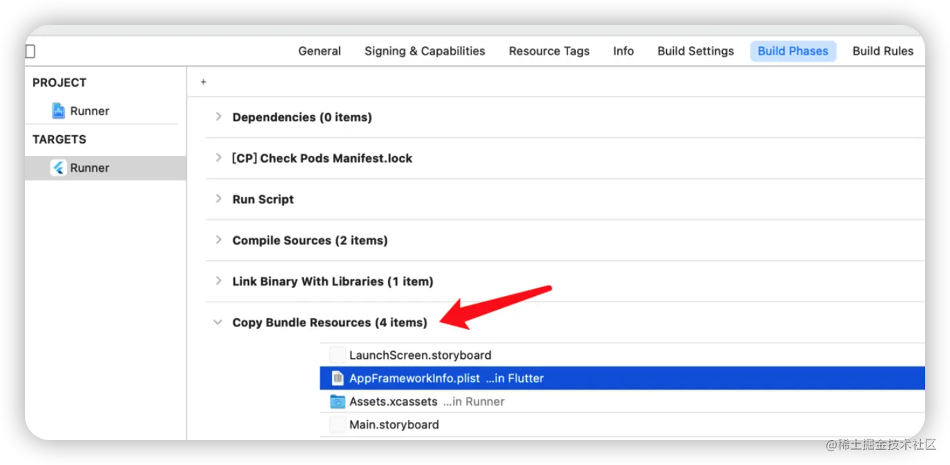
Task: Click the [CP] Check Pods Manifest.lock heading
Action: pos(322,158)
